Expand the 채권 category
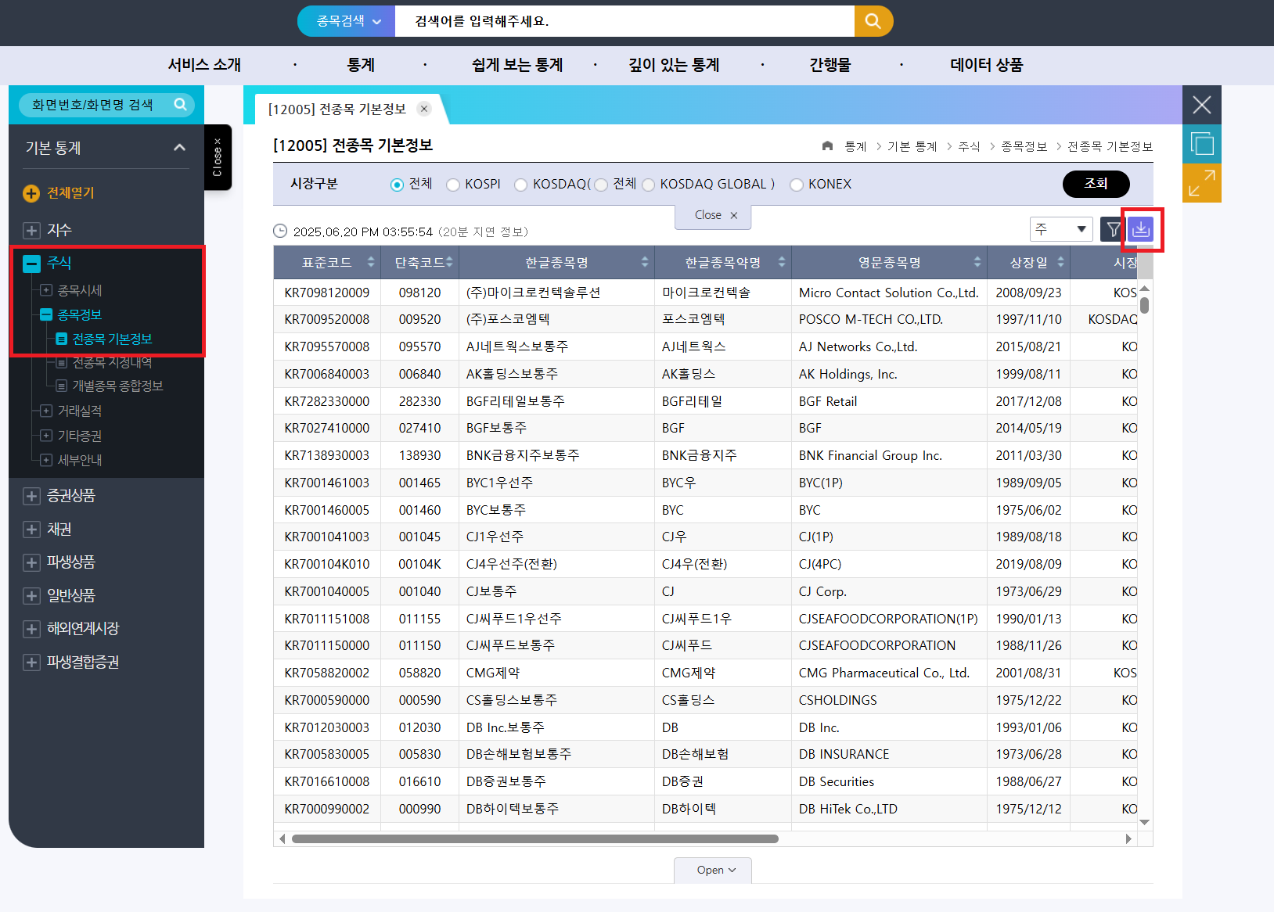This screenshot has width=1274, height=912. click(x=31, y=530)
